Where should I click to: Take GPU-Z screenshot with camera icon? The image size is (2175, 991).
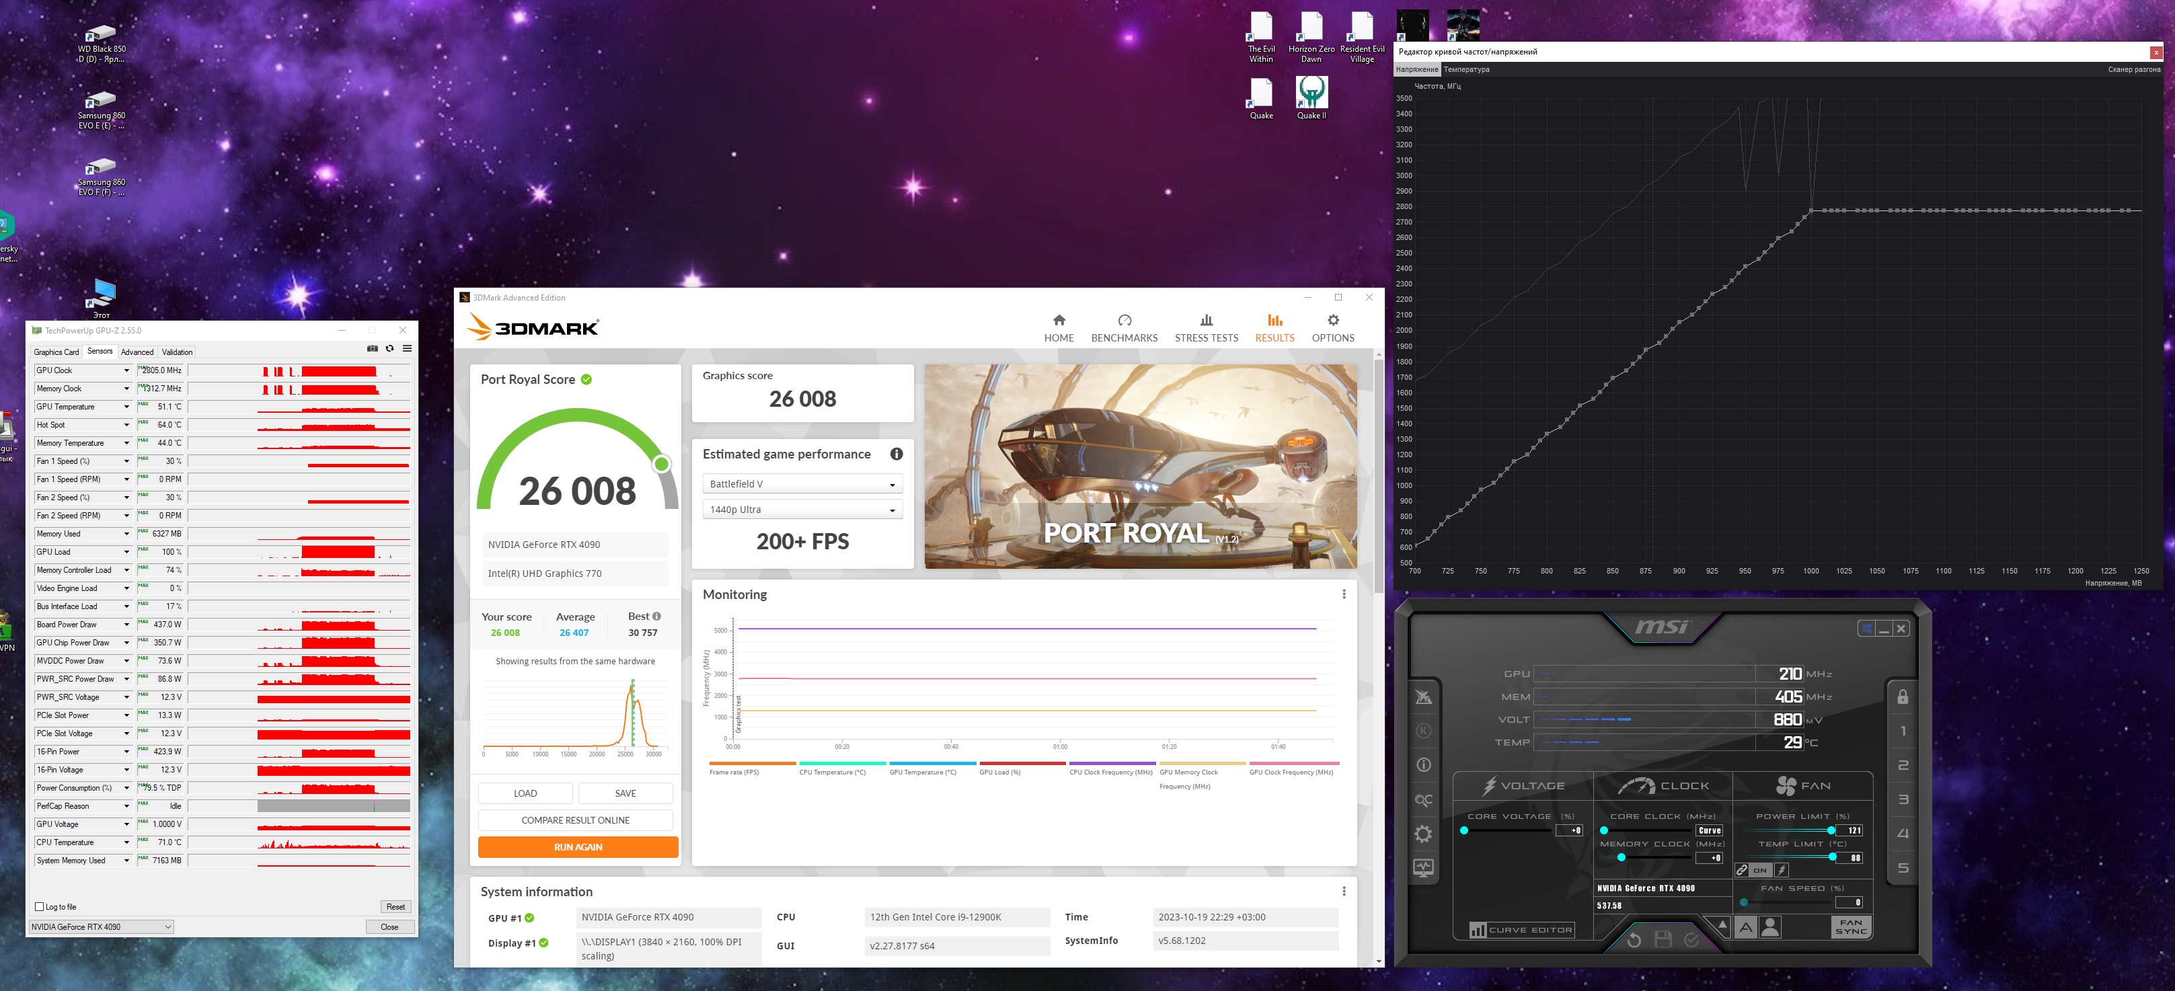[x=373, y=349]
